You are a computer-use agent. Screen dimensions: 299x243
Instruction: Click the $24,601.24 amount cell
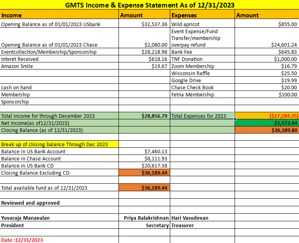click(x=267, y=38)
